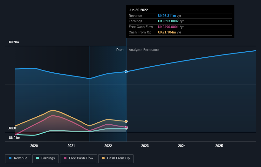Select the Cash From Op data point marker
This screenshot has width=261, height=167.
click(126, 121)
